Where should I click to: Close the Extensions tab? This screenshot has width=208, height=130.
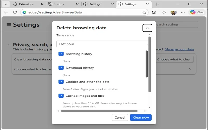42,4
